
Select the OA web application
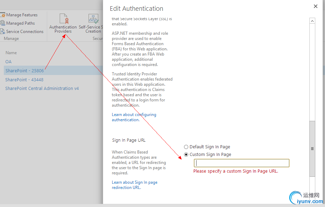[x=8, y=62]
